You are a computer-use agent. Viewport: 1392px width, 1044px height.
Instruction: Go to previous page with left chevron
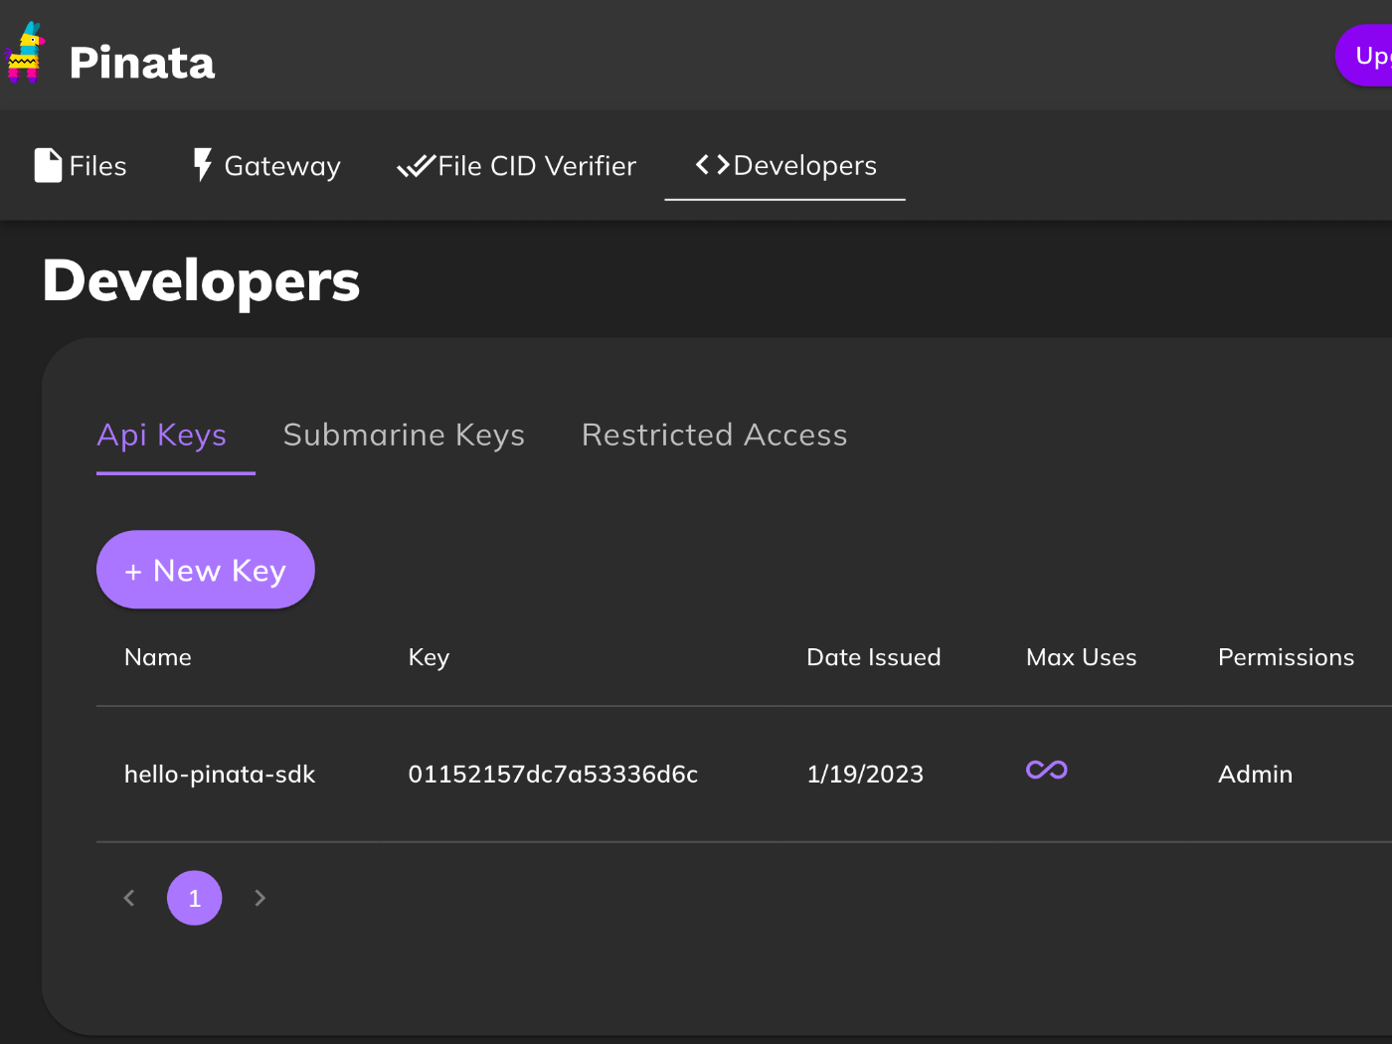coord(129,898)
